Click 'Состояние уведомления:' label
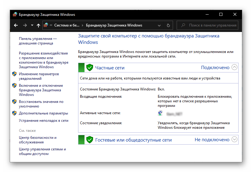252x172 pixels. tap(101, 123)
